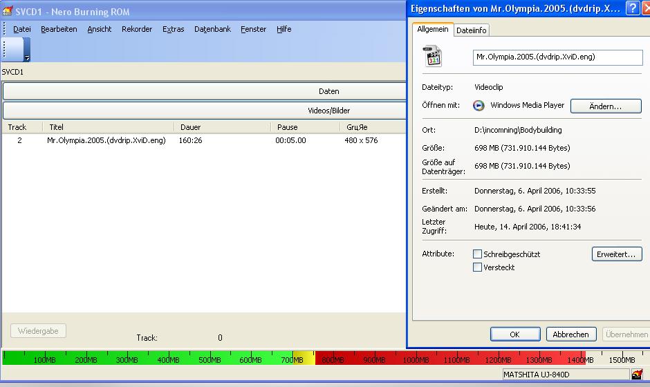
Task: Enable the Schreibgeschützt checkbox
Action: coord(477,254)
